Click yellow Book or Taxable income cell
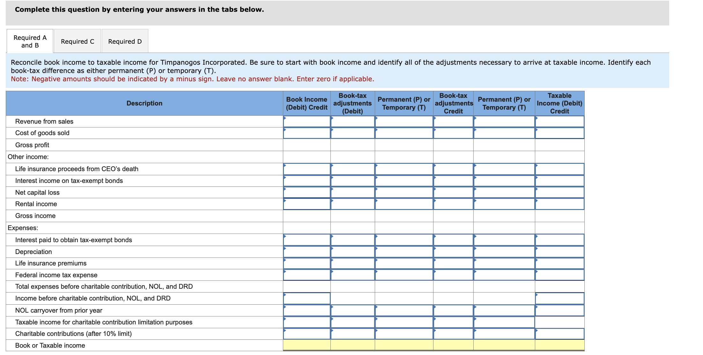The width and height of the screenshot is (703, 355). pyautogui.click(x=306, y=345)
